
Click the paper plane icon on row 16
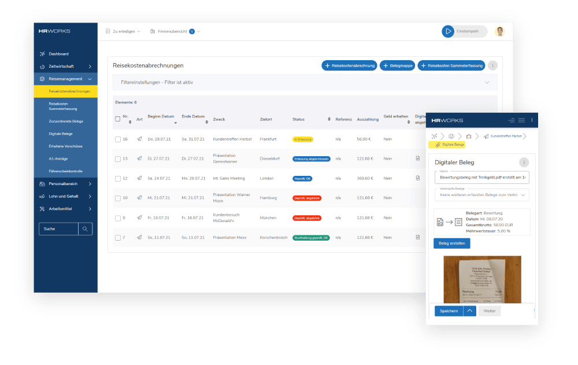(138, 139)
